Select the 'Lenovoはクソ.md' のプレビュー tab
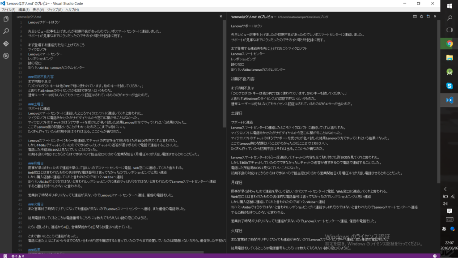The width and height of the screenshot is (458, 258). tap(254, 17)
